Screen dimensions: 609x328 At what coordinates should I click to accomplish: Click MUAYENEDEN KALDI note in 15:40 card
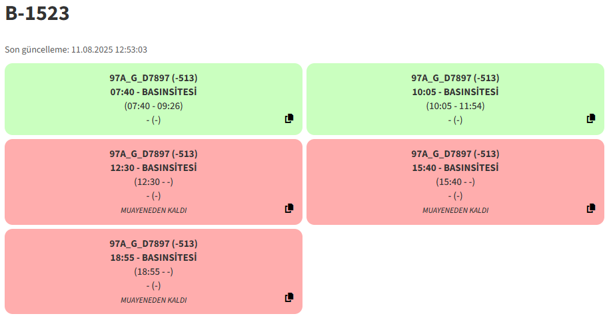click(x=455, y=210)
